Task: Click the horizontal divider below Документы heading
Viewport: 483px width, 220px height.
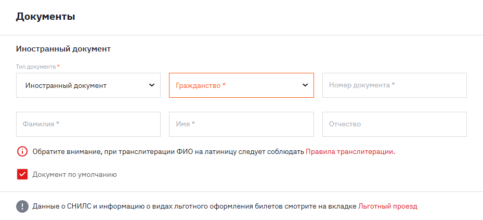Action: click(x=241, y=35)
